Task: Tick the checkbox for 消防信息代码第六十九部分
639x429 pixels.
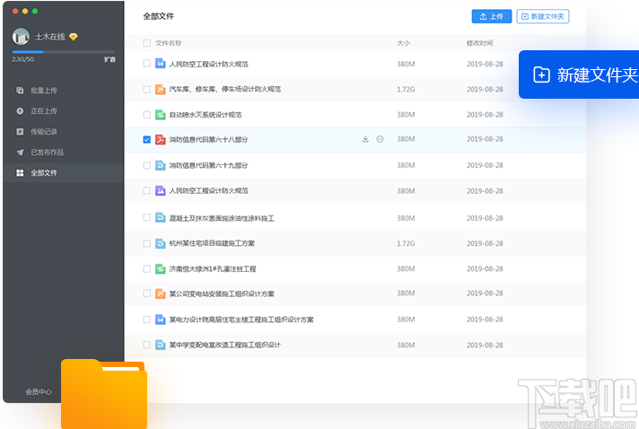Action: 146,165
